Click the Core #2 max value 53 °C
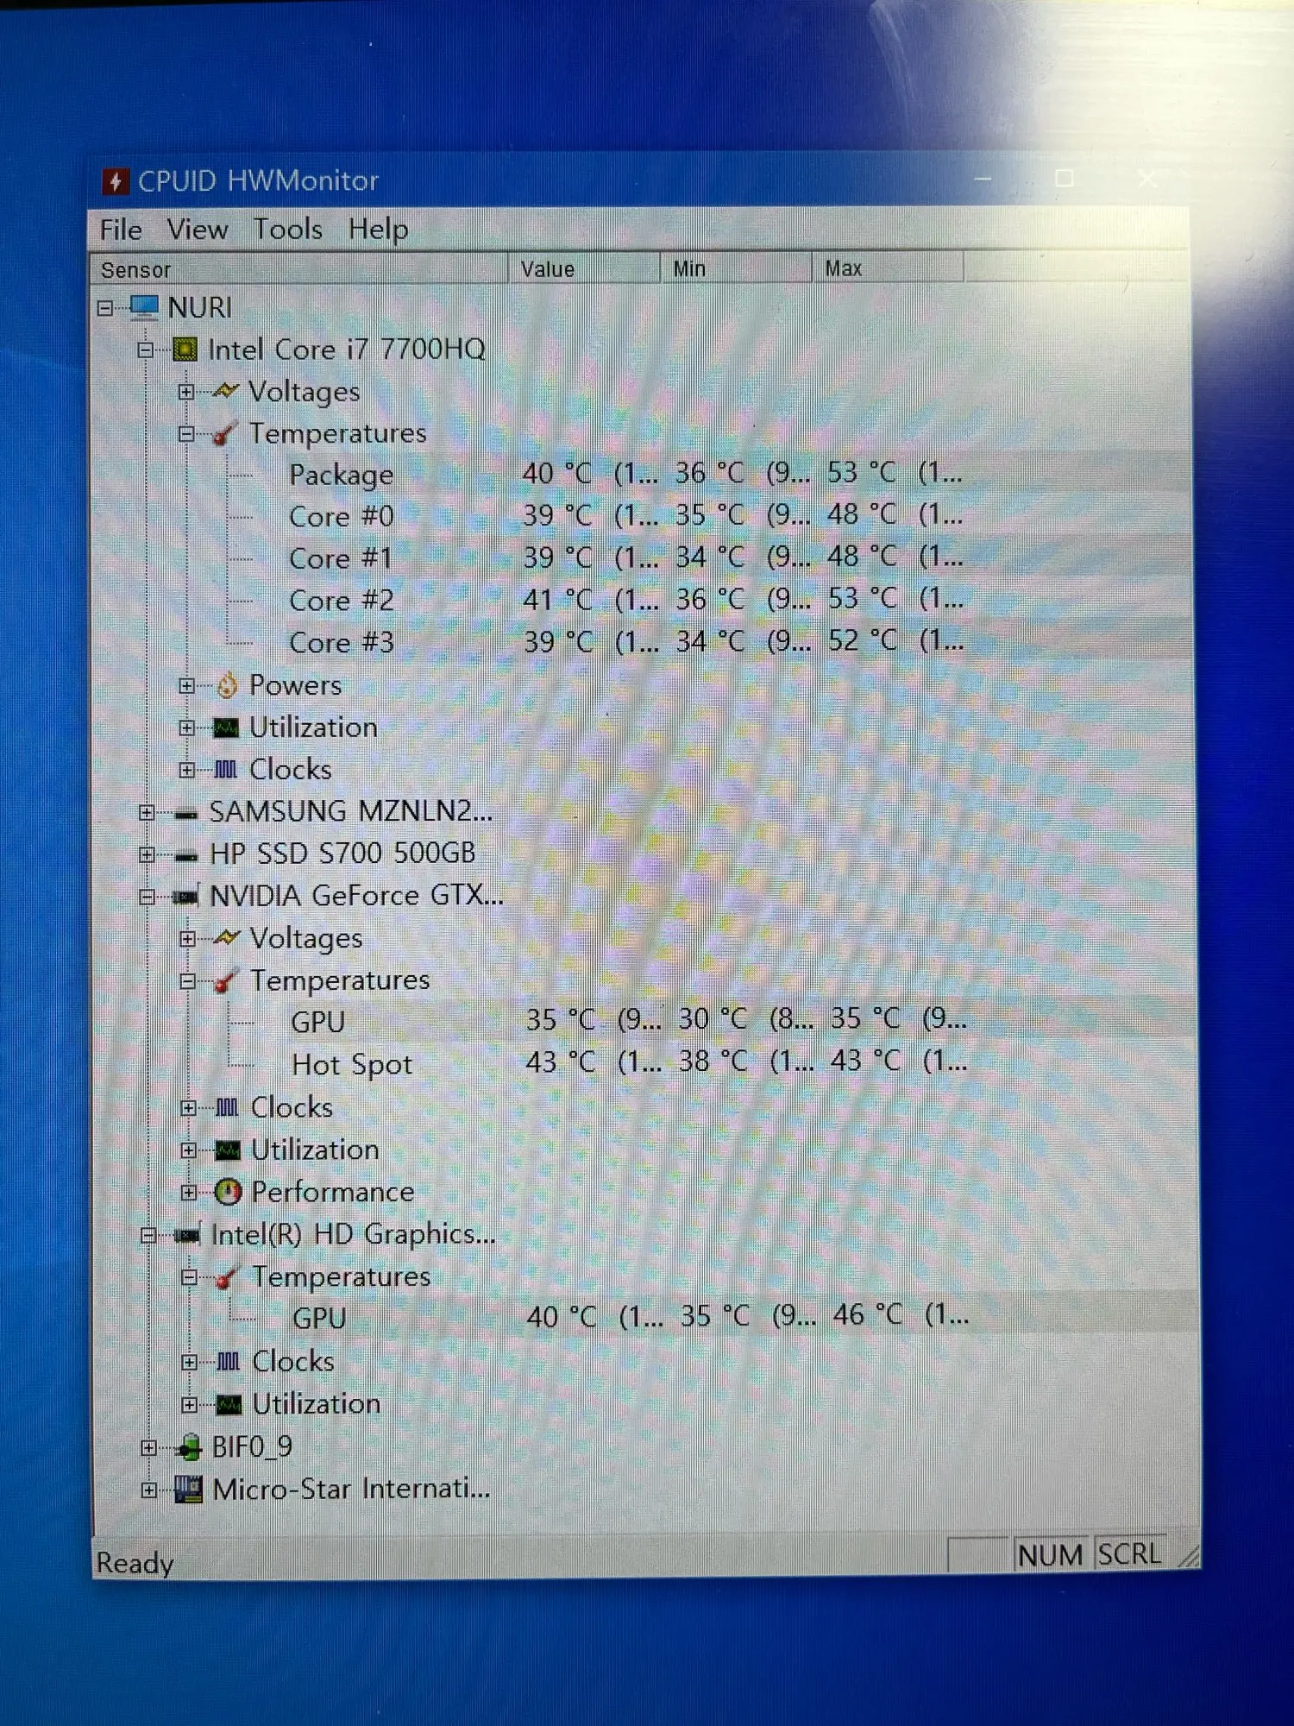 [x=863, y=598]
